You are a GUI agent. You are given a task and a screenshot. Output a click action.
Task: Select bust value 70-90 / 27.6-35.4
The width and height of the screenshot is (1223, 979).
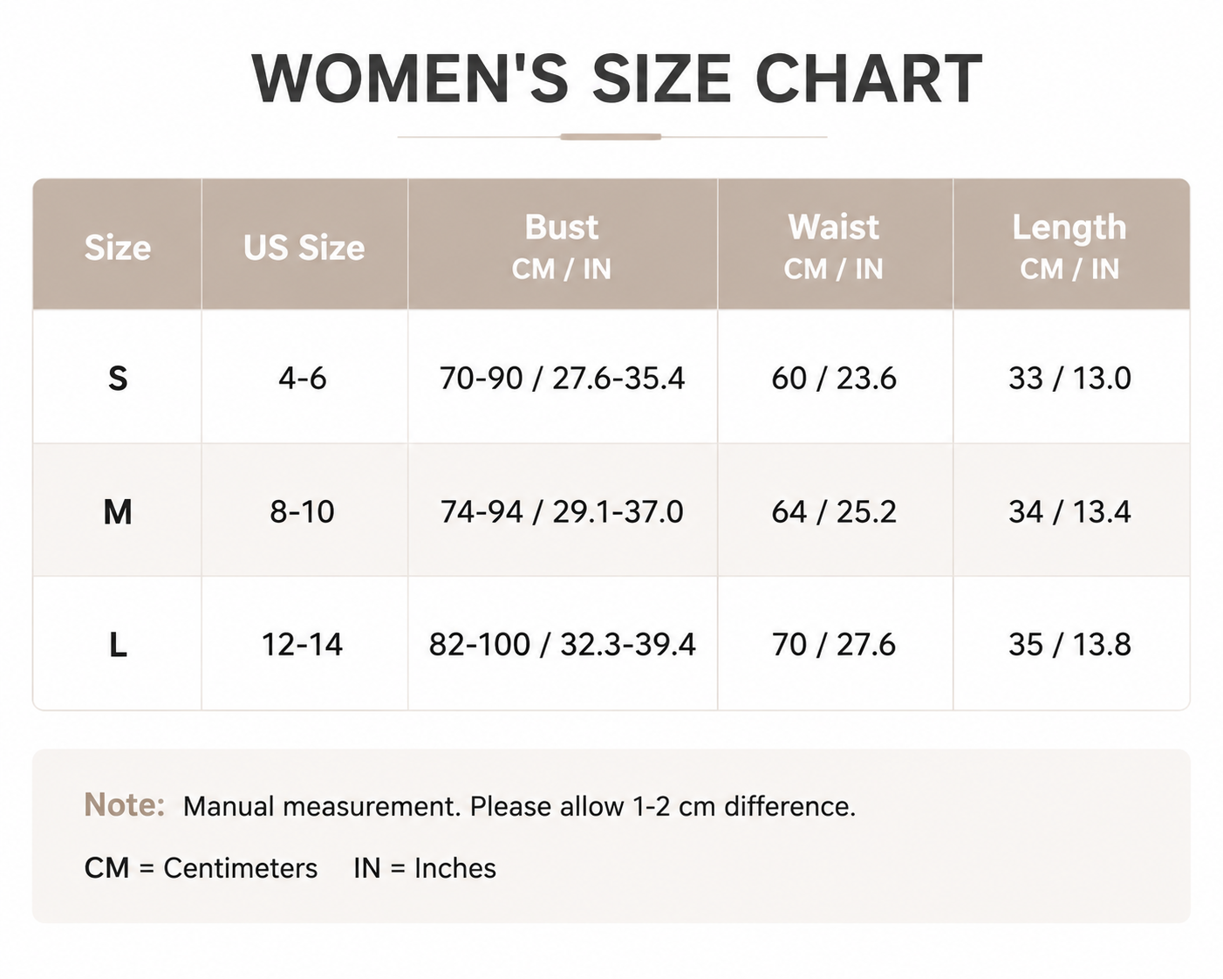(x=562, y=379)
